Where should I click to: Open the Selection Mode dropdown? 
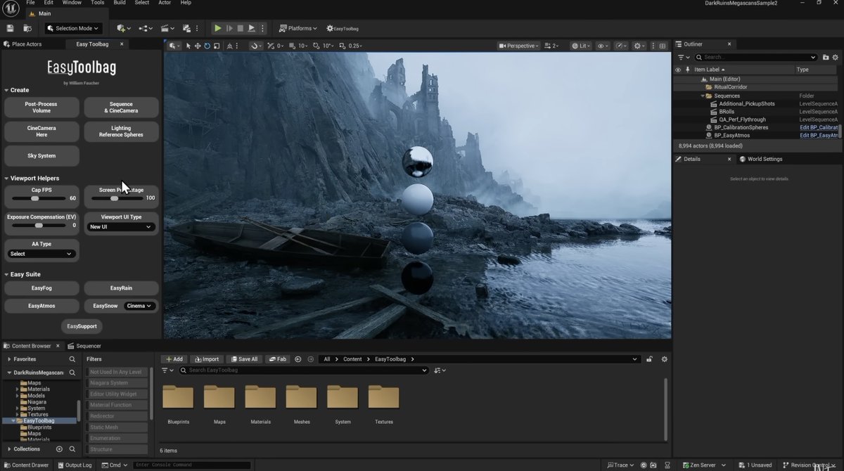73,28
